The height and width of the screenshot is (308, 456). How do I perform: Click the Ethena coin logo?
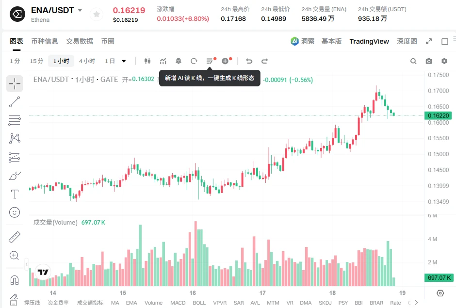pyautogui.click(x=17, y=14)
